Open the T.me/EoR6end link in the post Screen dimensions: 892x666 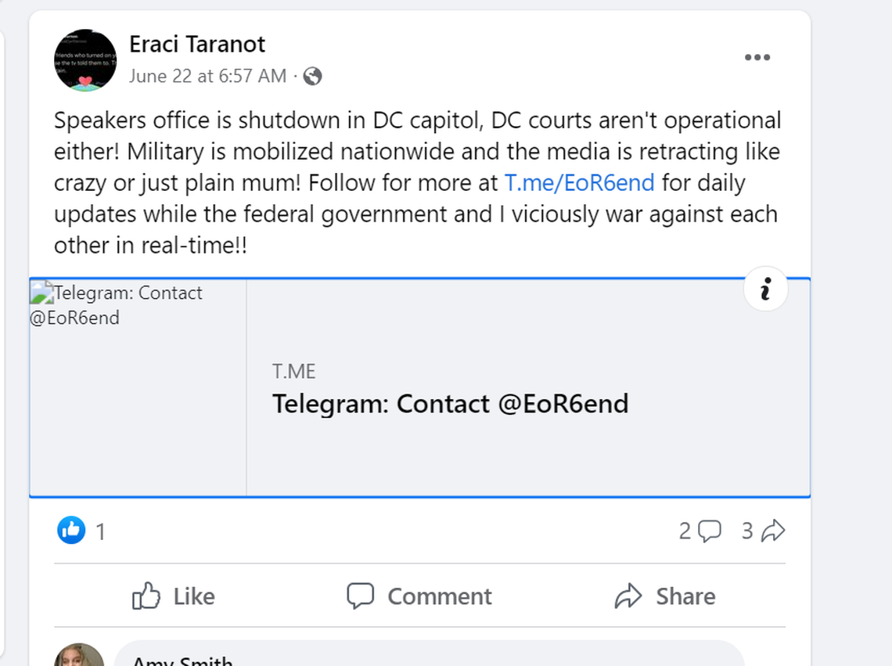point(580,182)
